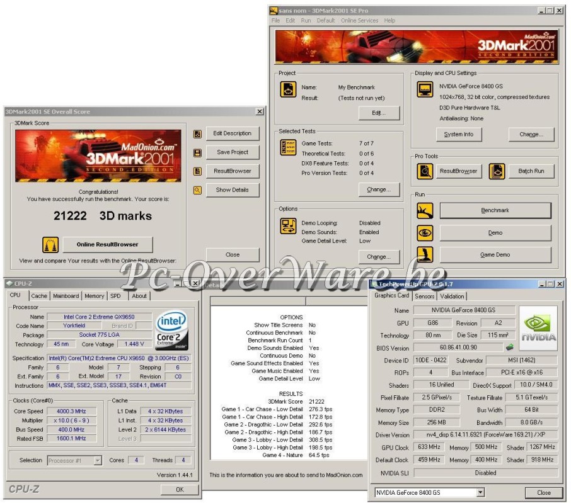Click the Online ResultBrowser yellow icon
This screenshot has width=571, height=503.
(50, 245)
